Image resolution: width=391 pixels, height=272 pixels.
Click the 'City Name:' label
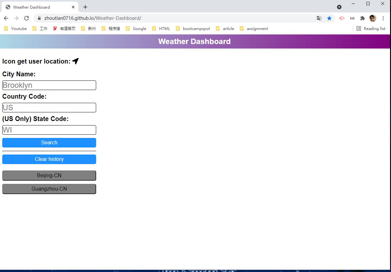[19, 74]
